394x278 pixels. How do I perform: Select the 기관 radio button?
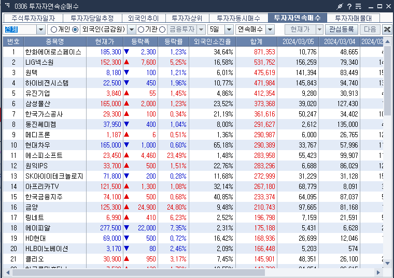pyautogui.click(x=141, y=30)
